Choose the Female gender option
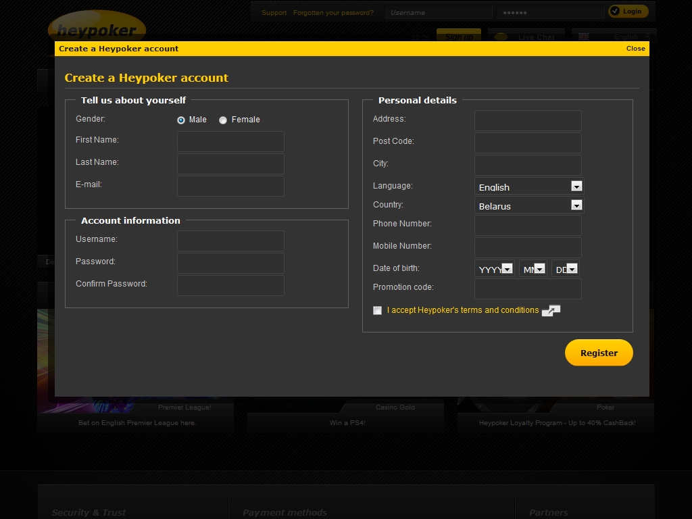Image resolution: width=692 pixels, height=519 pixels. 223,120
